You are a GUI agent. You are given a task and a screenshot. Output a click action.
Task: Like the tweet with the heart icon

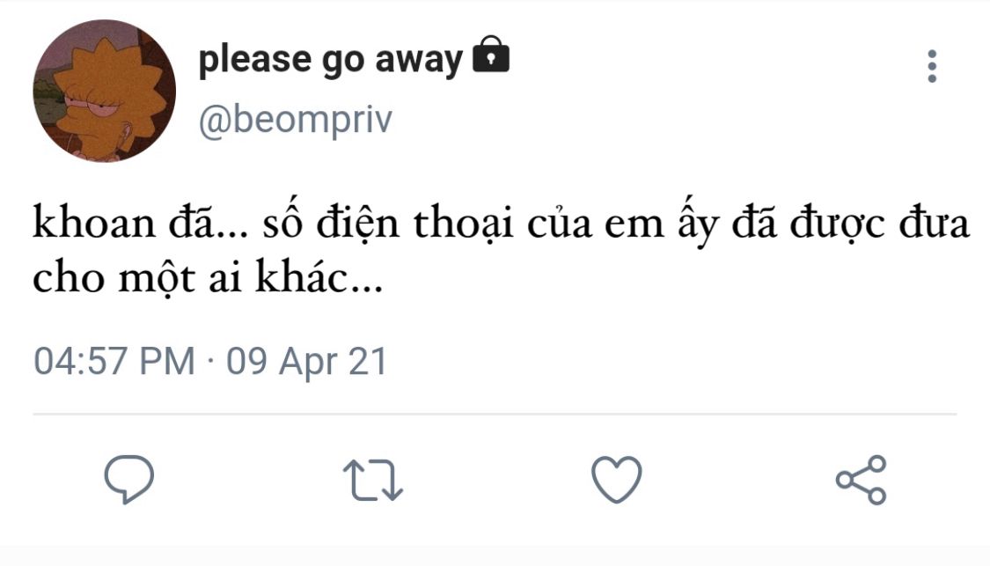pos(616,480)
